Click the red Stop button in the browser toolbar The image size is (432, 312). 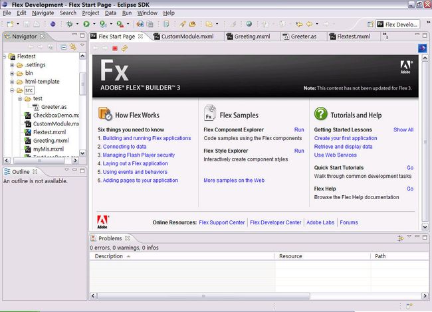tap(115, 48)
